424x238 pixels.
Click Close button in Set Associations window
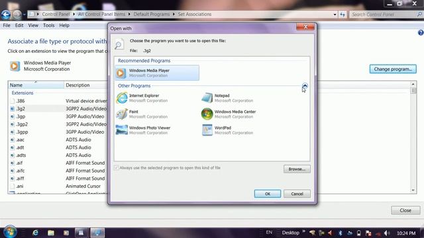tap(405, 210)
